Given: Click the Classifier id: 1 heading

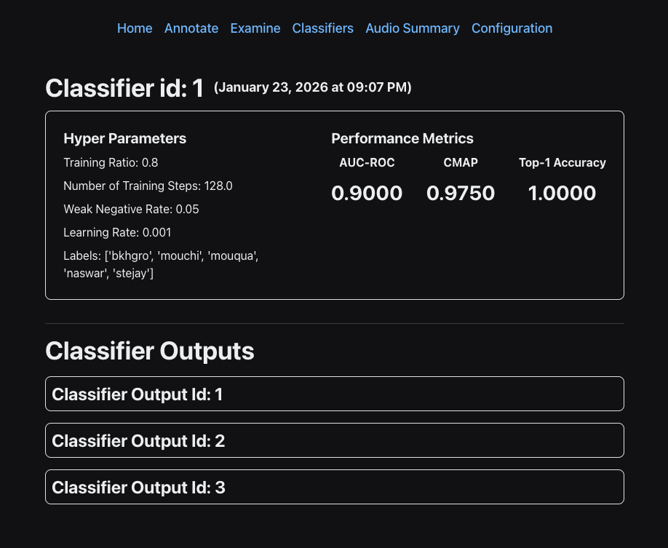Looking at the screenshot, I should pyautogui.click(x=124, y=89).
